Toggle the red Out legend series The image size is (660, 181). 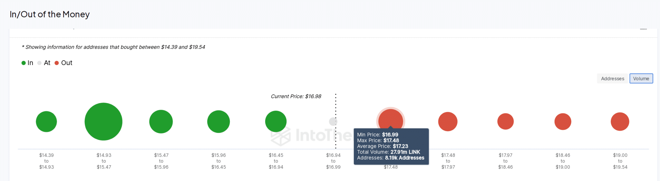pyautogui.click(x=63, y=63)
